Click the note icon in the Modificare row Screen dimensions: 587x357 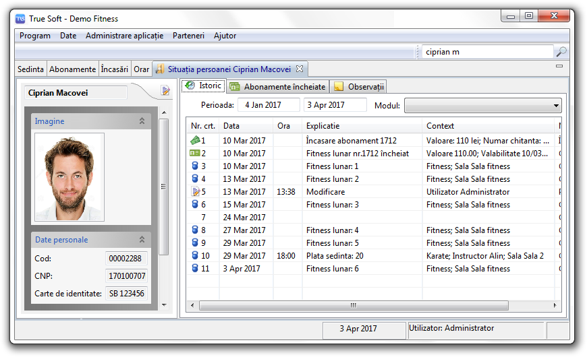(x=195, y=192)
